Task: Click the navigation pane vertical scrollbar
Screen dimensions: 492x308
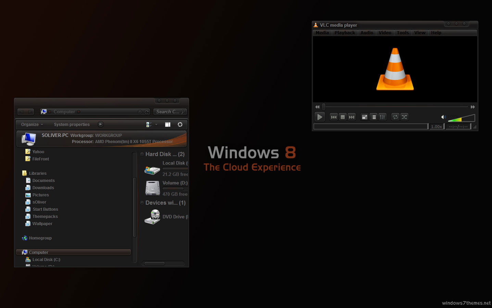Action: [x=135, y=207]
